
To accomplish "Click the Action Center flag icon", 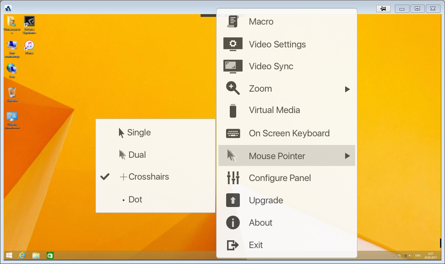I will pyautogui.click(x=399, y=256).
